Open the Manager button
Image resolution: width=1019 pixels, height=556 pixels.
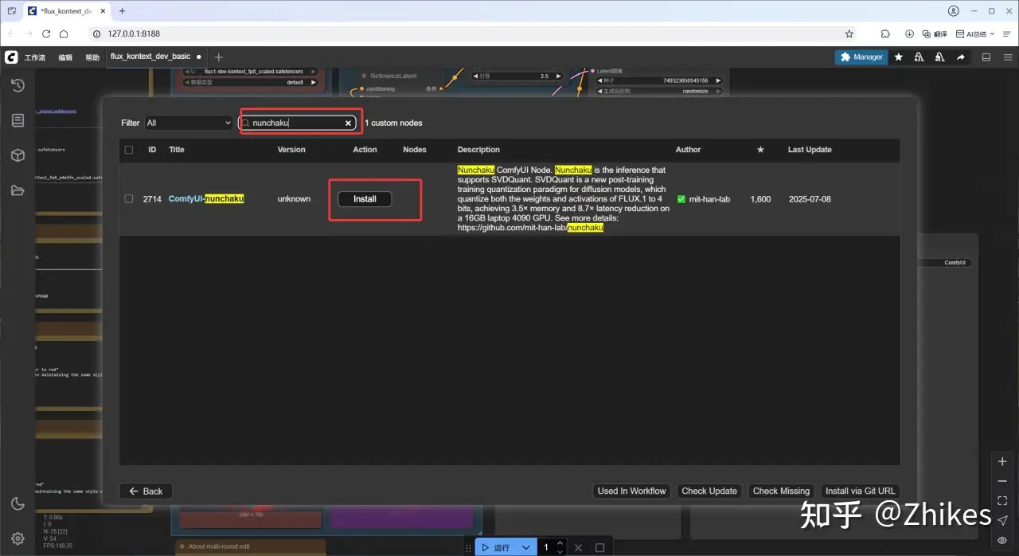[x=861, y=57]
